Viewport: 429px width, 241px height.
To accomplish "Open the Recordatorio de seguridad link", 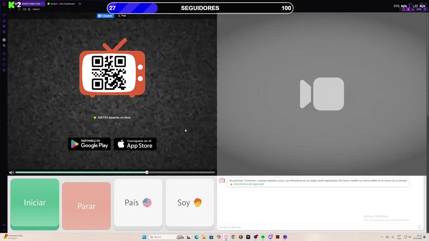I will [x=249, y=184].
